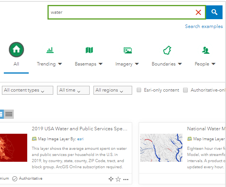Screen dimensions: 226x187
Task: Click the Boundaries outline icon
Action: [167, 50]
